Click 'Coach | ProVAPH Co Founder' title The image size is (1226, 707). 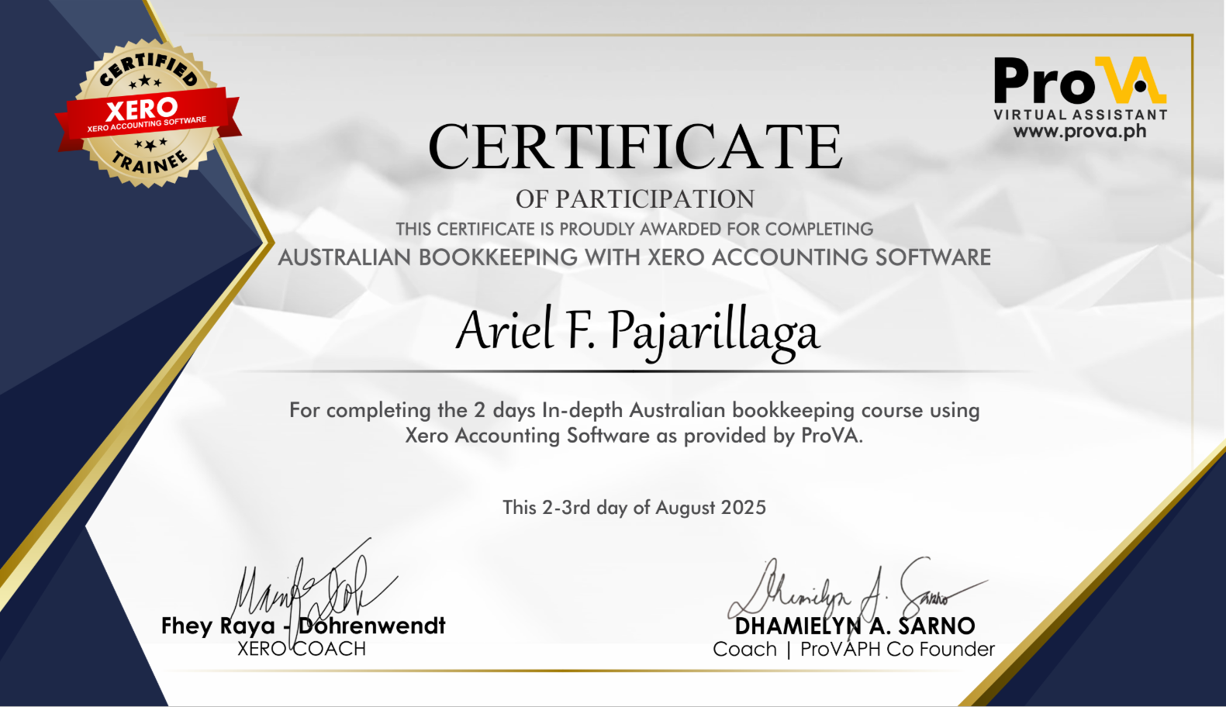click(x=854, y=650)
